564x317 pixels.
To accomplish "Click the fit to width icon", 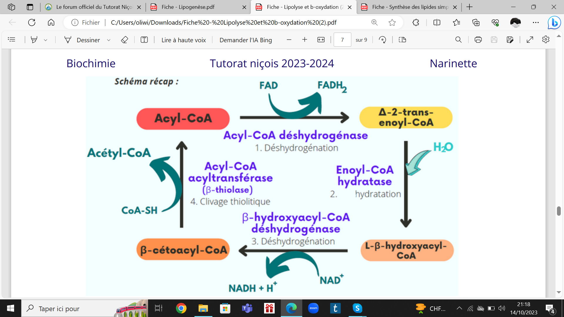I will click(x=321, y=40).
